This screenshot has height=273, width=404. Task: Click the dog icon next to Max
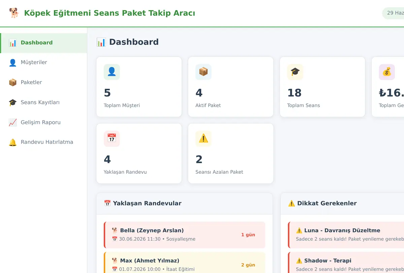(x=115, y=261)
